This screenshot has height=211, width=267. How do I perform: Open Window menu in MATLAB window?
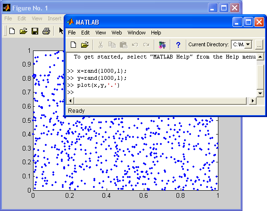(x=136, y=33)
